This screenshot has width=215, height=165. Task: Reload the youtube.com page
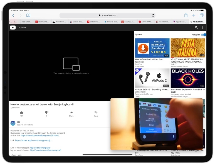click(x=153, y=16)
